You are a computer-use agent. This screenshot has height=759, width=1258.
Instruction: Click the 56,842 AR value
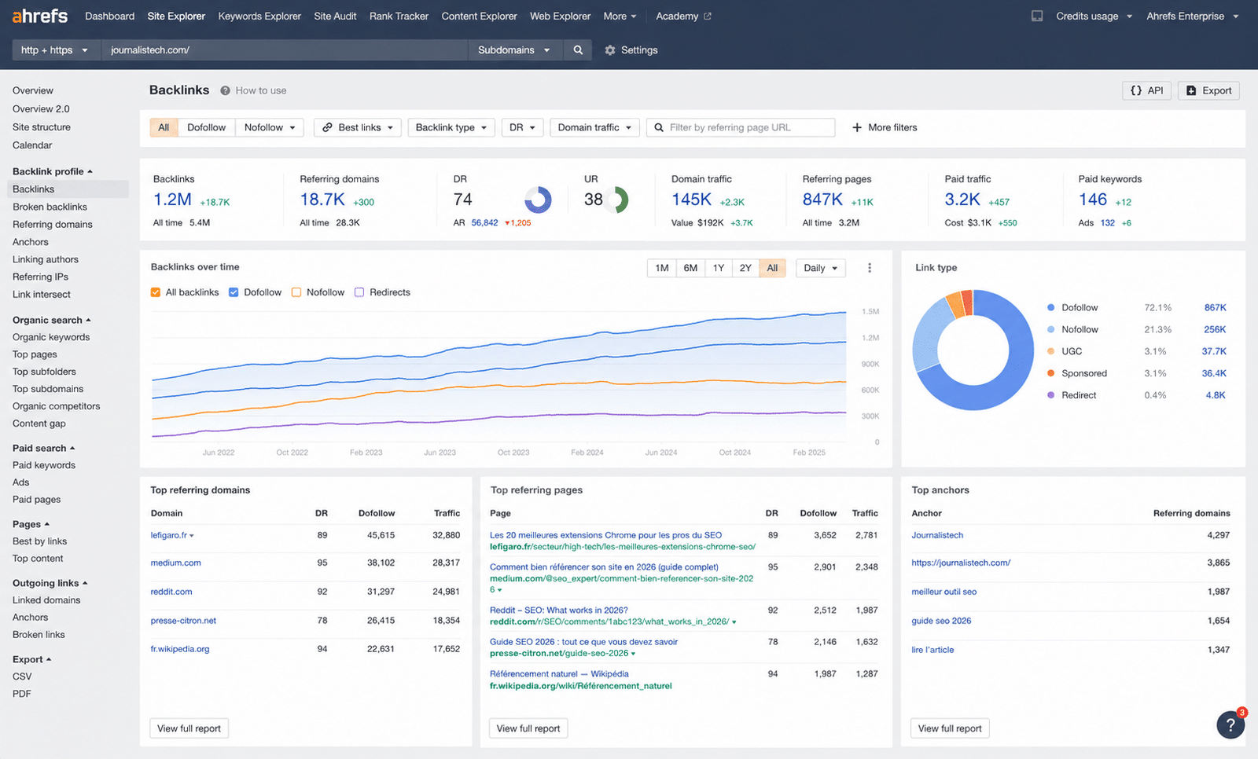[x=484, y=222]
